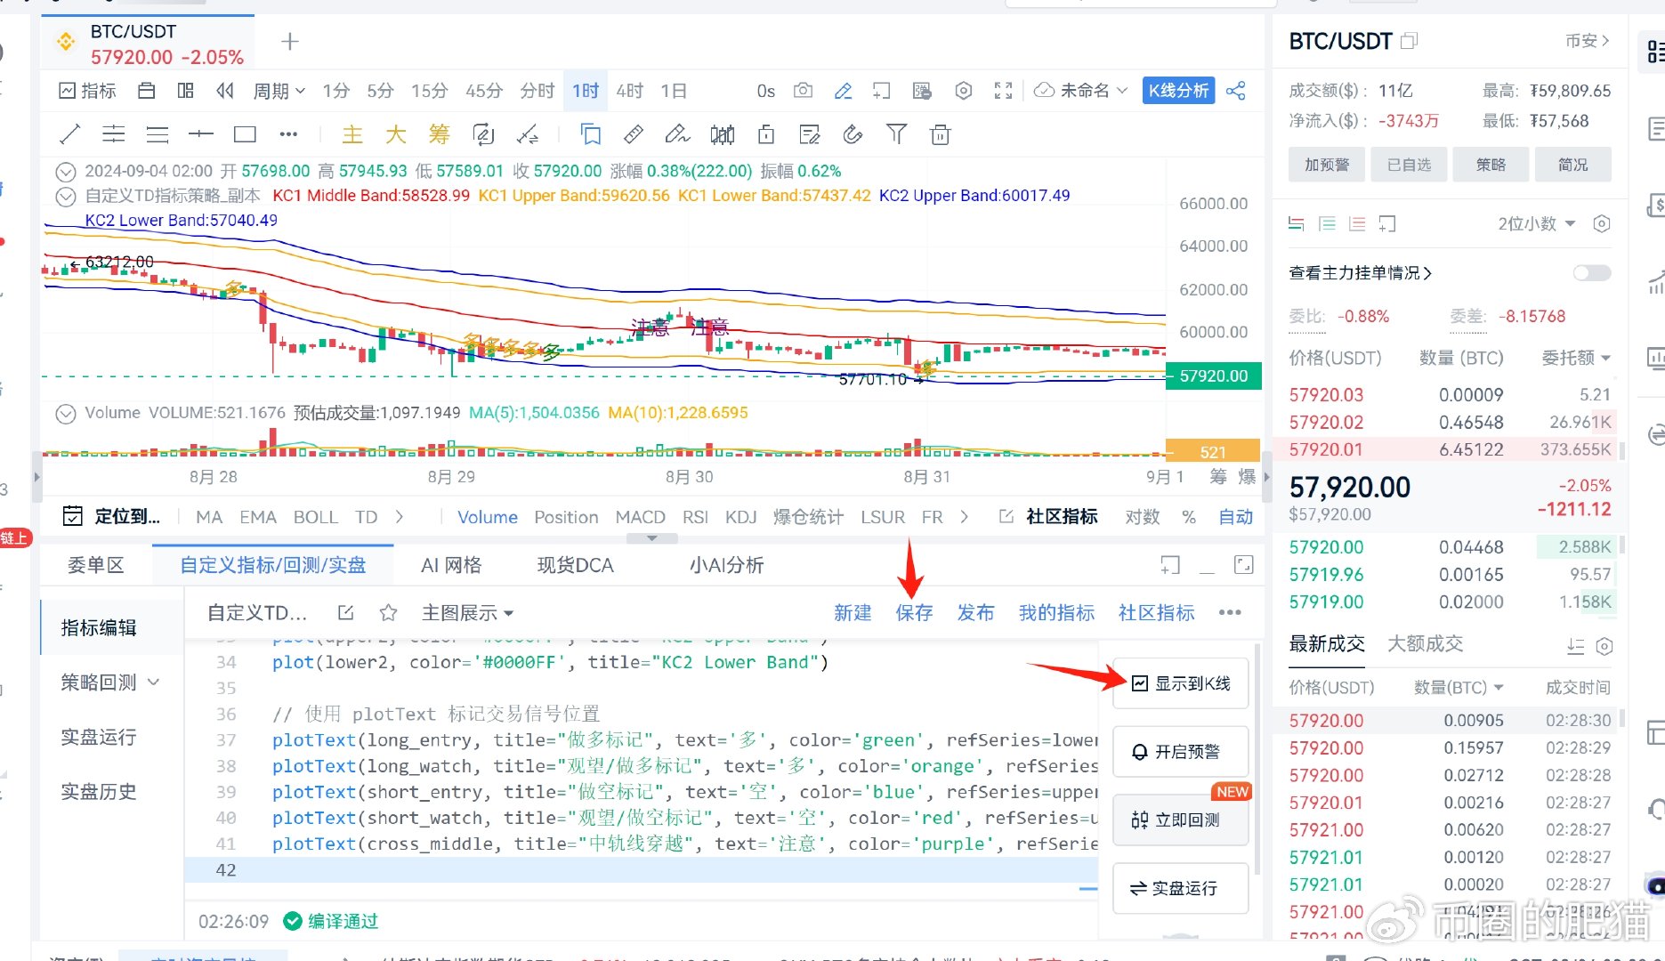
Task: Open 主图展示 display dropdown
Action: tap(468, 612)
